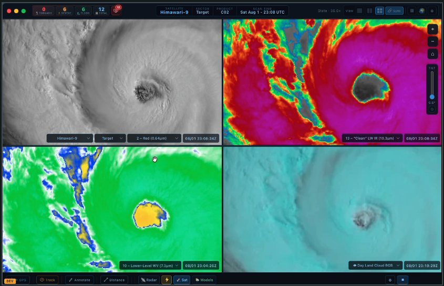Click the C02 product header field
Screen dimensions: 444x286
[225, 10]
